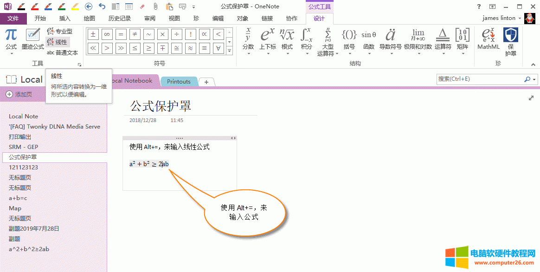Select 普通文本 normal text option

click(63, 52)
